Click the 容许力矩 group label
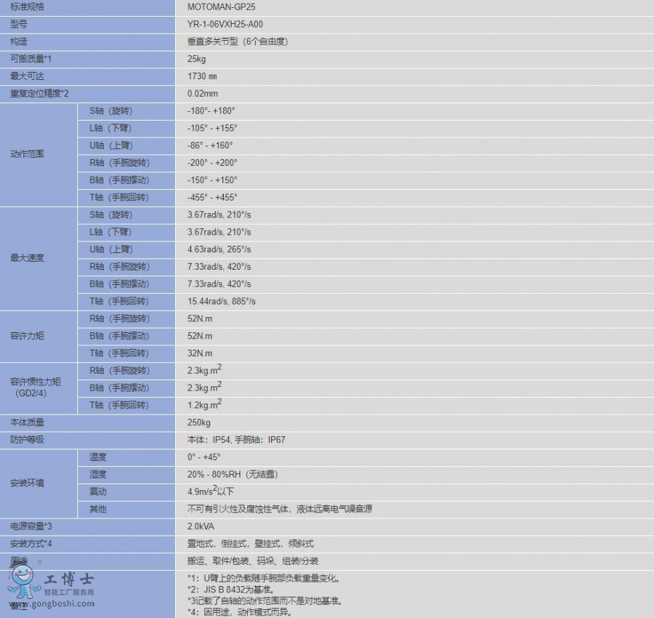The image size is (654, 618). (x=27, y=336)
